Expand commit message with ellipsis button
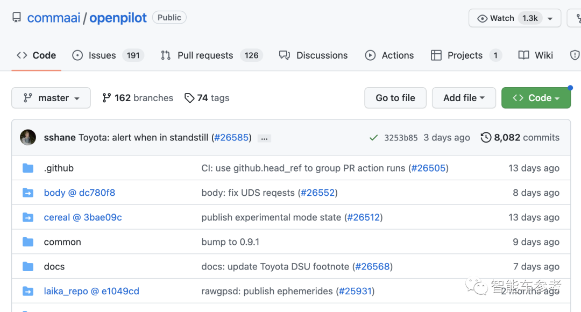The height and width of the screenshot is (312, 581). (264, 138)
